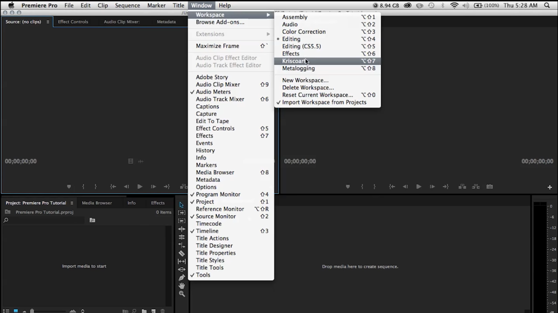This screenshot has height=313, width=558.
Task: Select the Track Select Backward tool
Action: coord(182,221)
